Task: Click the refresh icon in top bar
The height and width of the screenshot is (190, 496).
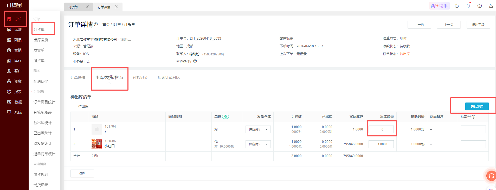Action: (457, 6)
